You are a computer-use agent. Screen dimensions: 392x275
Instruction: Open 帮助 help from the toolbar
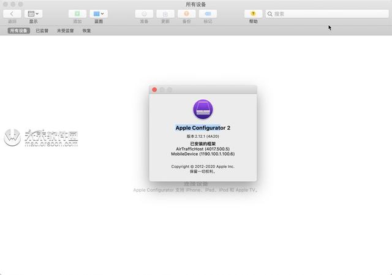click(253, 13)
